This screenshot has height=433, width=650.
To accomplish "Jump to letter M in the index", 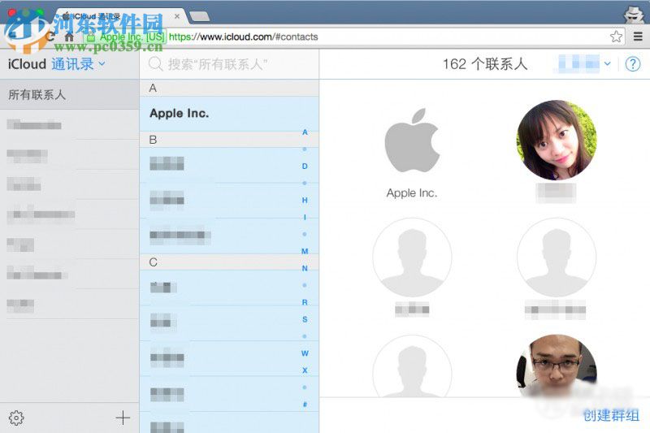I will click(305, 251).
